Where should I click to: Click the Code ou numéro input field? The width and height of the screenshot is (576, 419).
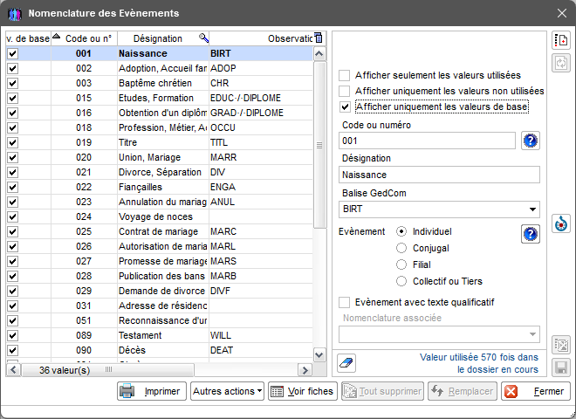coord(427,141)
